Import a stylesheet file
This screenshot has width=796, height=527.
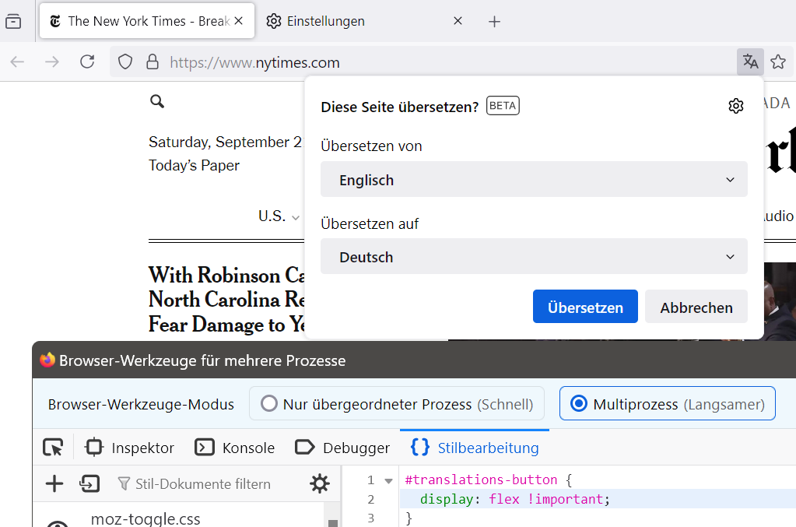[x=89, y=484]
